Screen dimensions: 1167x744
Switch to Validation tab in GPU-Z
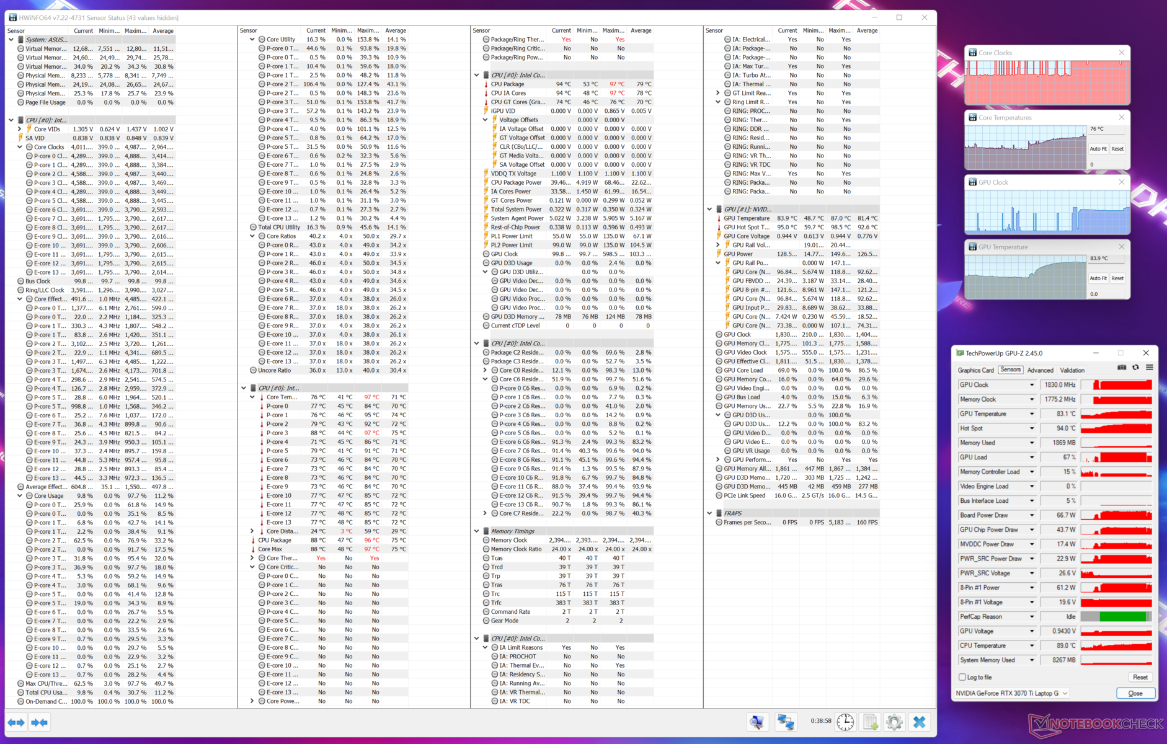[x=1072, y=370]
